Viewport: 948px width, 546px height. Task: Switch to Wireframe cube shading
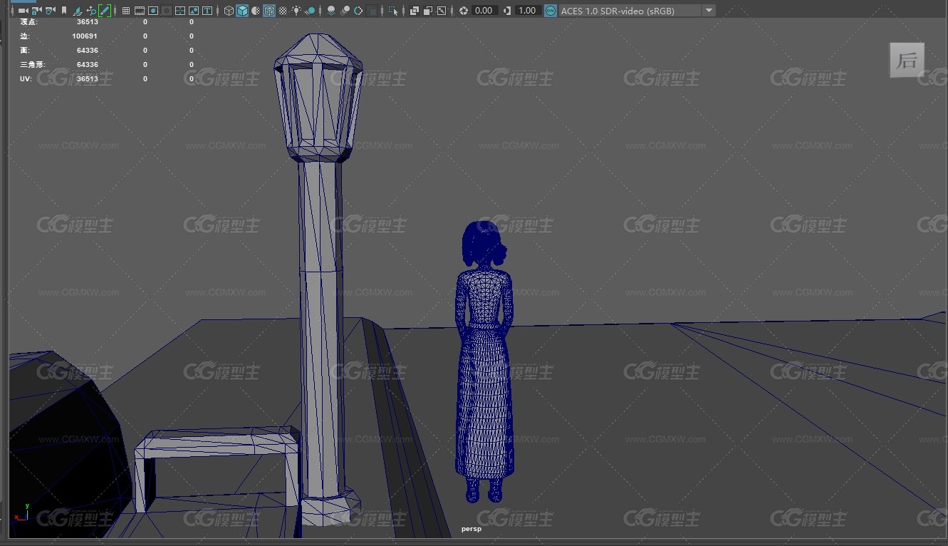229,11
